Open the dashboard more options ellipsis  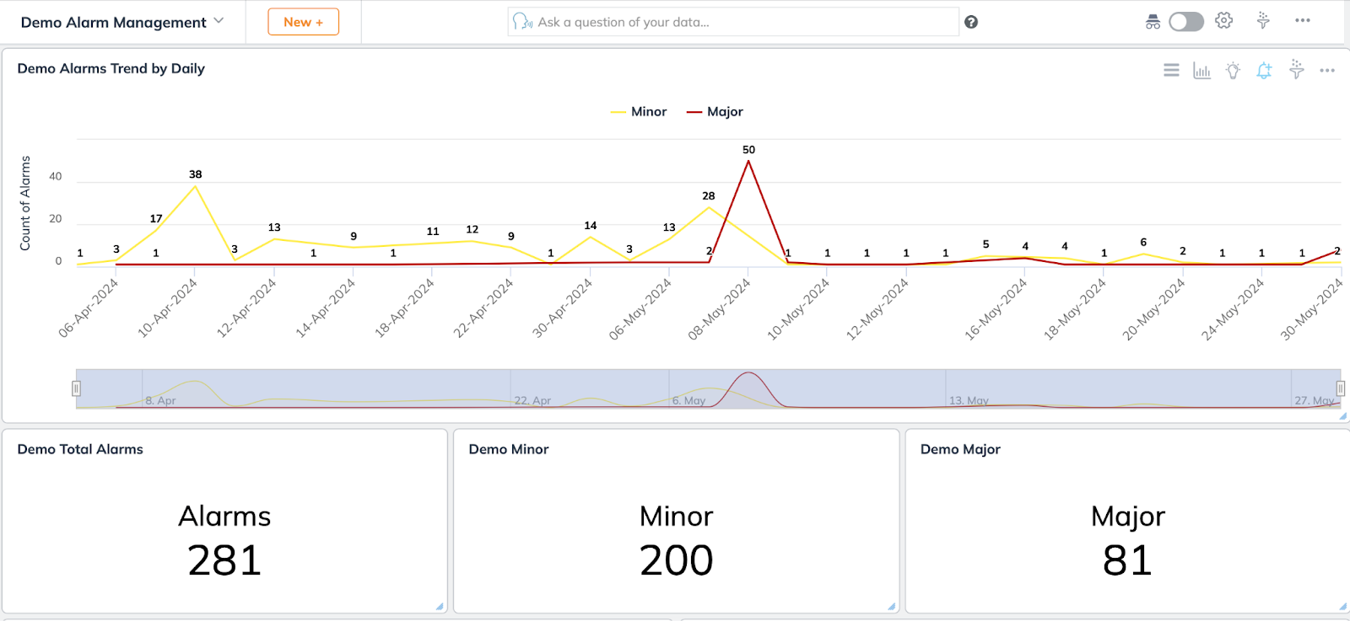point(1303,21)
